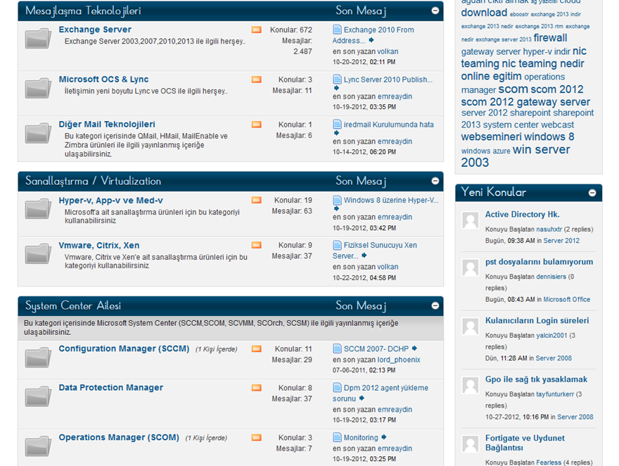Open the Exchange Server forum

click(x=95, y=30)
